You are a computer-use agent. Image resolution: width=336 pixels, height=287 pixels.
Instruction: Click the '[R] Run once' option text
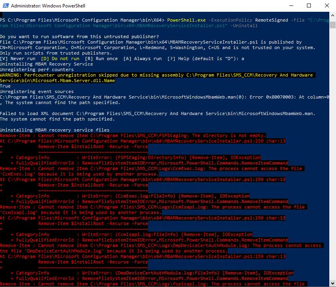[x=101, y=59]
